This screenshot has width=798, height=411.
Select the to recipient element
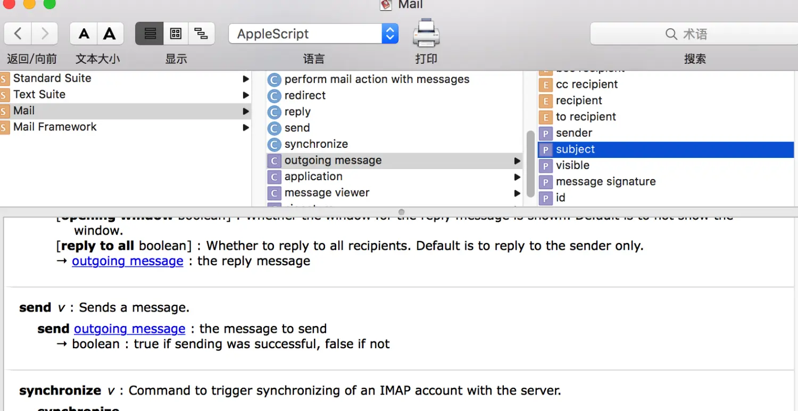[666, 117]
